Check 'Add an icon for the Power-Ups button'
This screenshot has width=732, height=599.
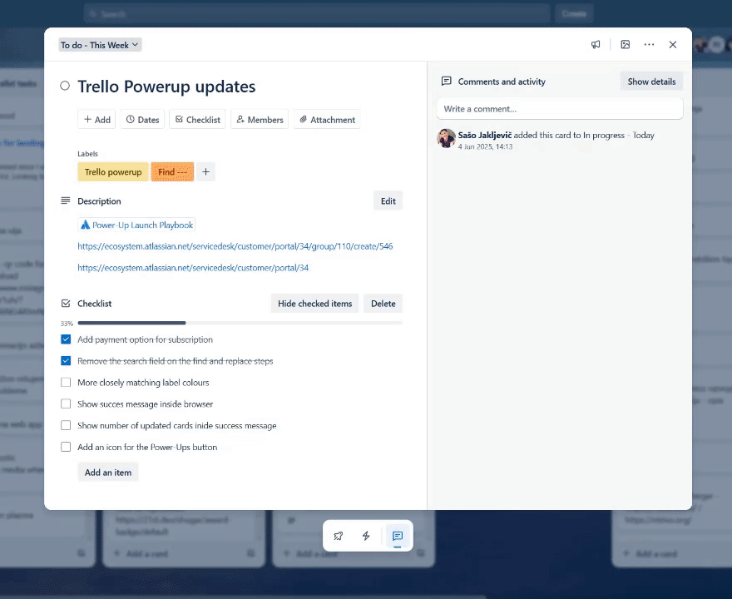coord(66,447)
